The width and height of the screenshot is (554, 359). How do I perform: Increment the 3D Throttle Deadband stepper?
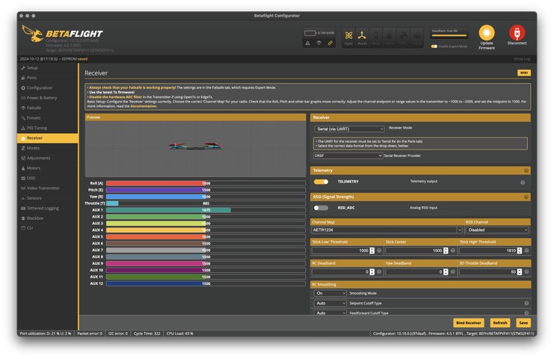520,270
